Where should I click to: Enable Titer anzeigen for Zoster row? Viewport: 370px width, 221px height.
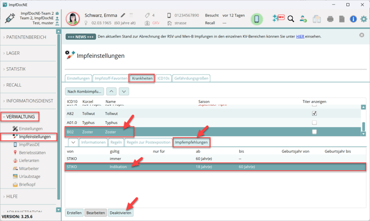pos(314,132)
